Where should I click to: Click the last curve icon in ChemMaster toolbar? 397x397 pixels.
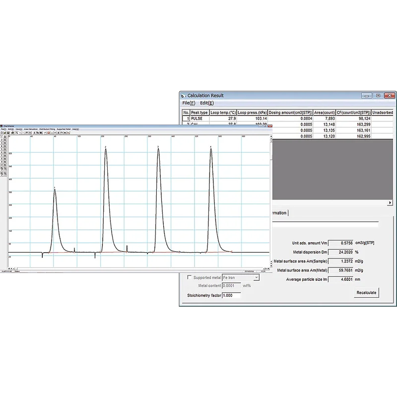(x=68, y=132)
